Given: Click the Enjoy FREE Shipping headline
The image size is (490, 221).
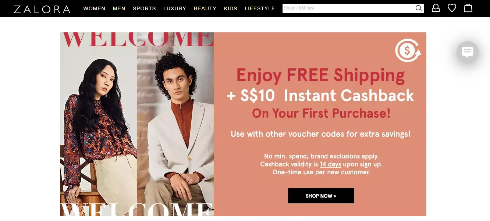Looking at the screenshot, I should click(x=320, y=75).
